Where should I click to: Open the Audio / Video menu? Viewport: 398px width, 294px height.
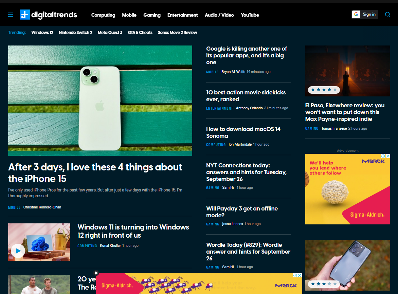point(219,15)
